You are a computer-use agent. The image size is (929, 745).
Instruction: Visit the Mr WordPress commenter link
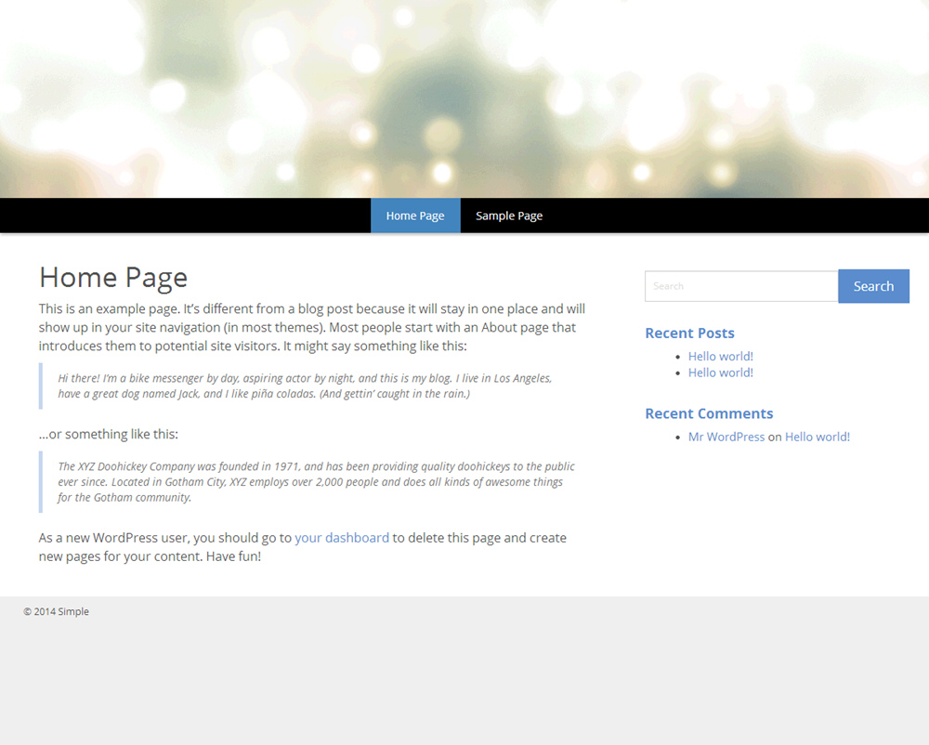[726, 437]
